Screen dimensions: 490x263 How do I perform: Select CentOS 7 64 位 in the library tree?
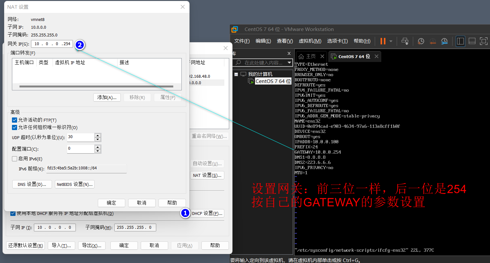pyautogui.click(x=273, y=81)
